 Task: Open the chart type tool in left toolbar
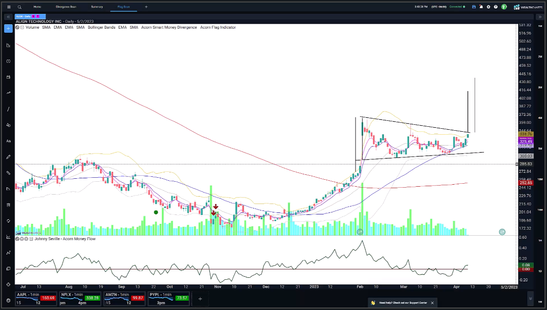click(8, 45)
